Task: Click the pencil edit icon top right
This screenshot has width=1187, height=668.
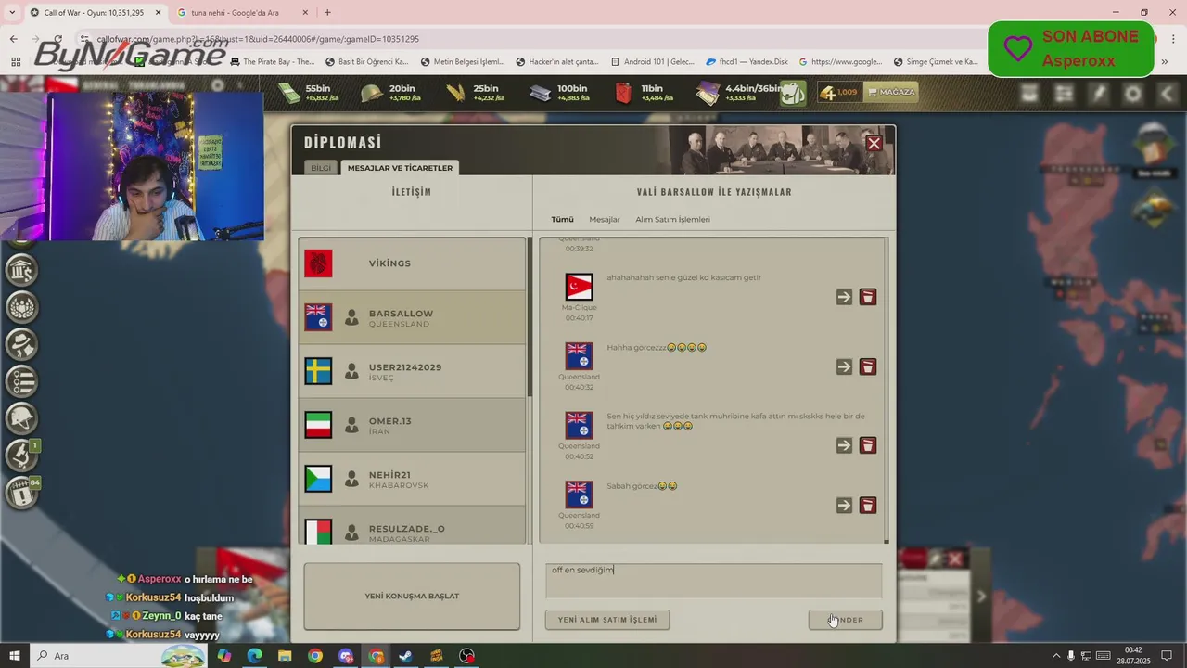Action: (x=1099, y=94)
